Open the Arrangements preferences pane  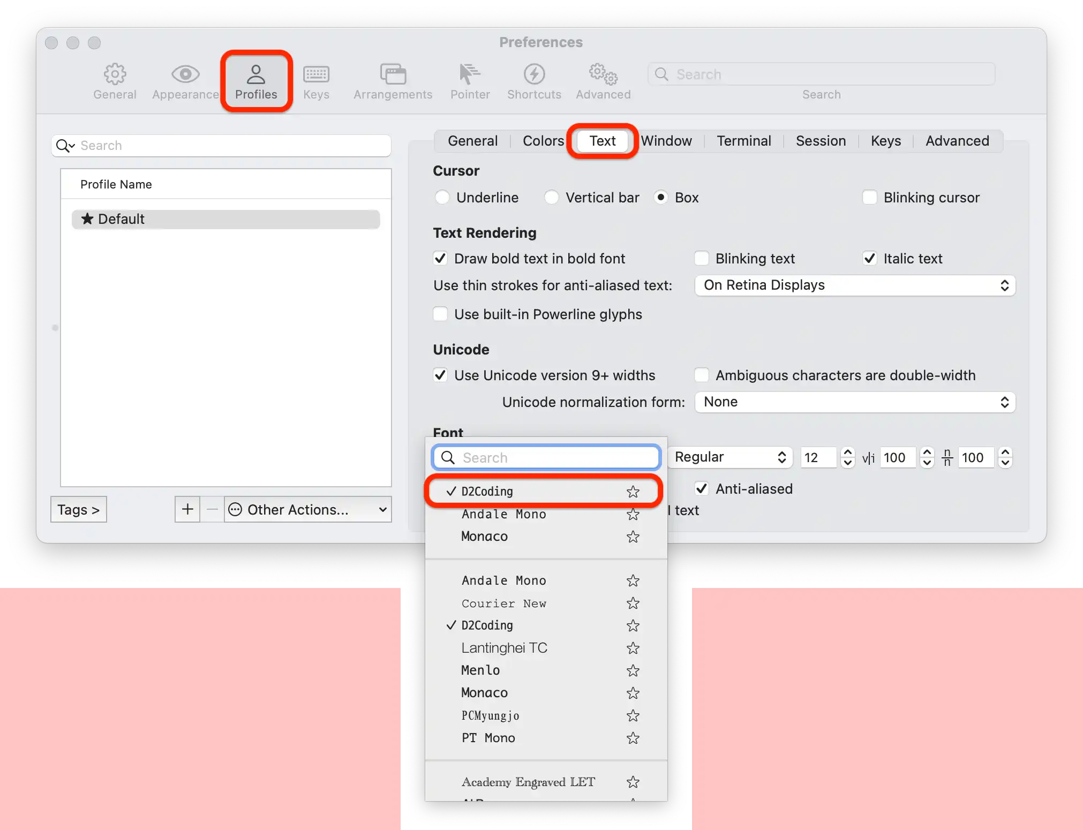[393, 81]
